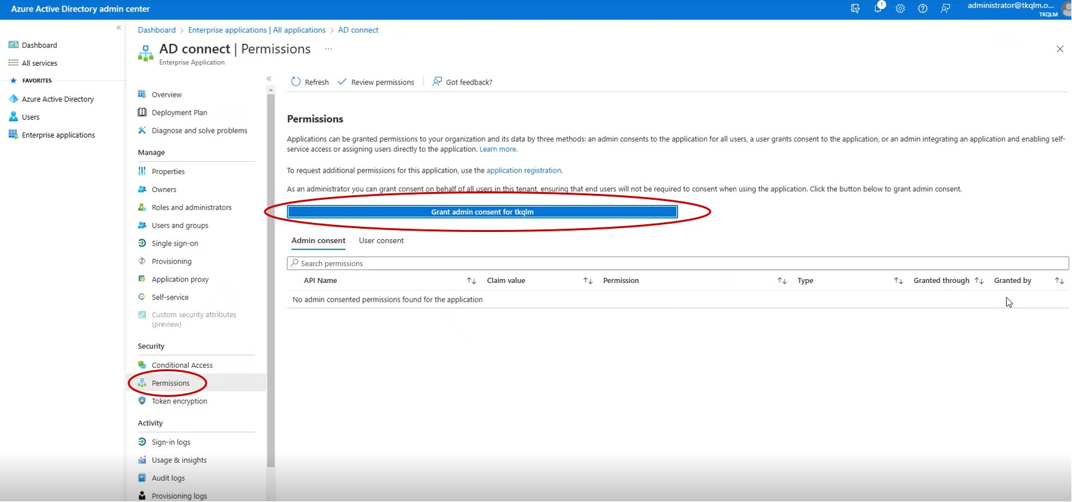Viewport: 1072px width, 502px height.
Task: Sort table by Type column
Action: (x=898, y=280)
